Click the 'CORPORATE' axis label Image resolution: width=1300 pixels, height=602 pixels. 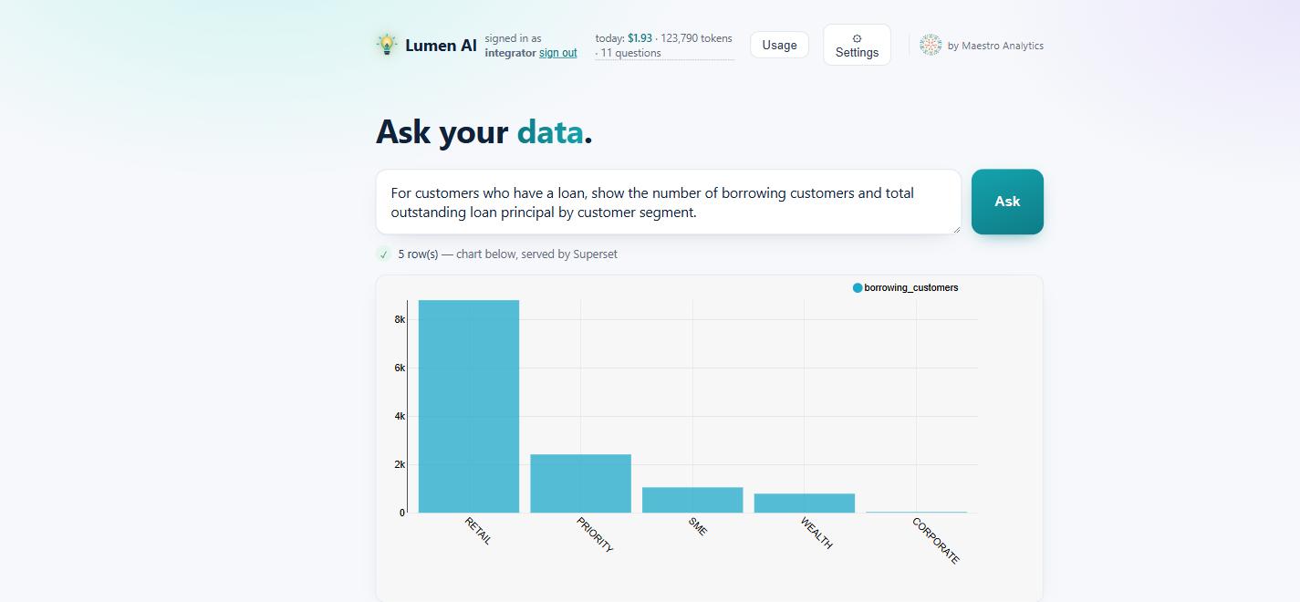point(936,541)
